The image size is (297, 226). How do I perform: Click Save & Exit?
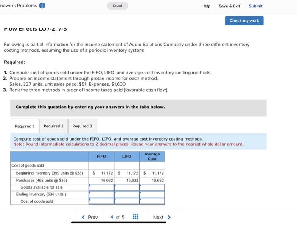230,6
